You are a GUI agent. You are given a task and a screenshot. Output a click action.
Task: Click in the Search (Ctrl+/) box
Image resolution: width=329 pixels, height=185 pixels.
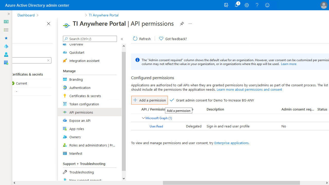90,39
